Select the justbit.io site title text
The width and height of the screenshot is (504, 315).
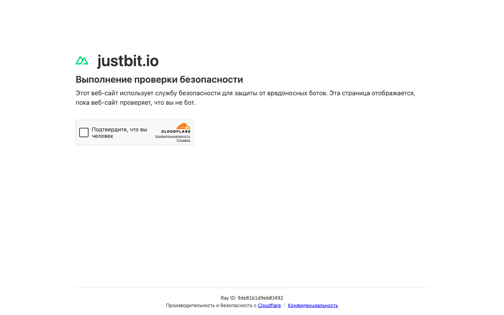tap(128, 61)
